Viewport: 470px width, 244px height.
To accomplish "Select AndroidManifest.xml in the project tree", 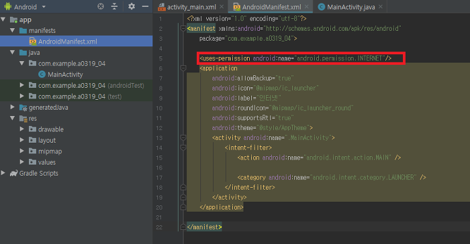I will (76, 42).
